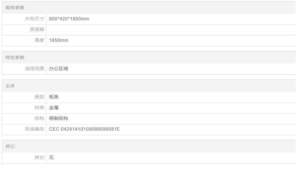The height and width of the screenshot is (176, 298).
Task: Click the 主体 section header
Action: point(10,86)
